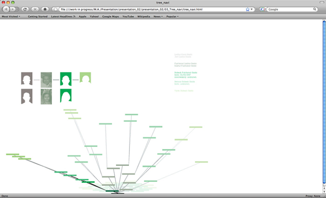Open the YouTube bookmark
This screenshot has width=326, height=198.
128,16
